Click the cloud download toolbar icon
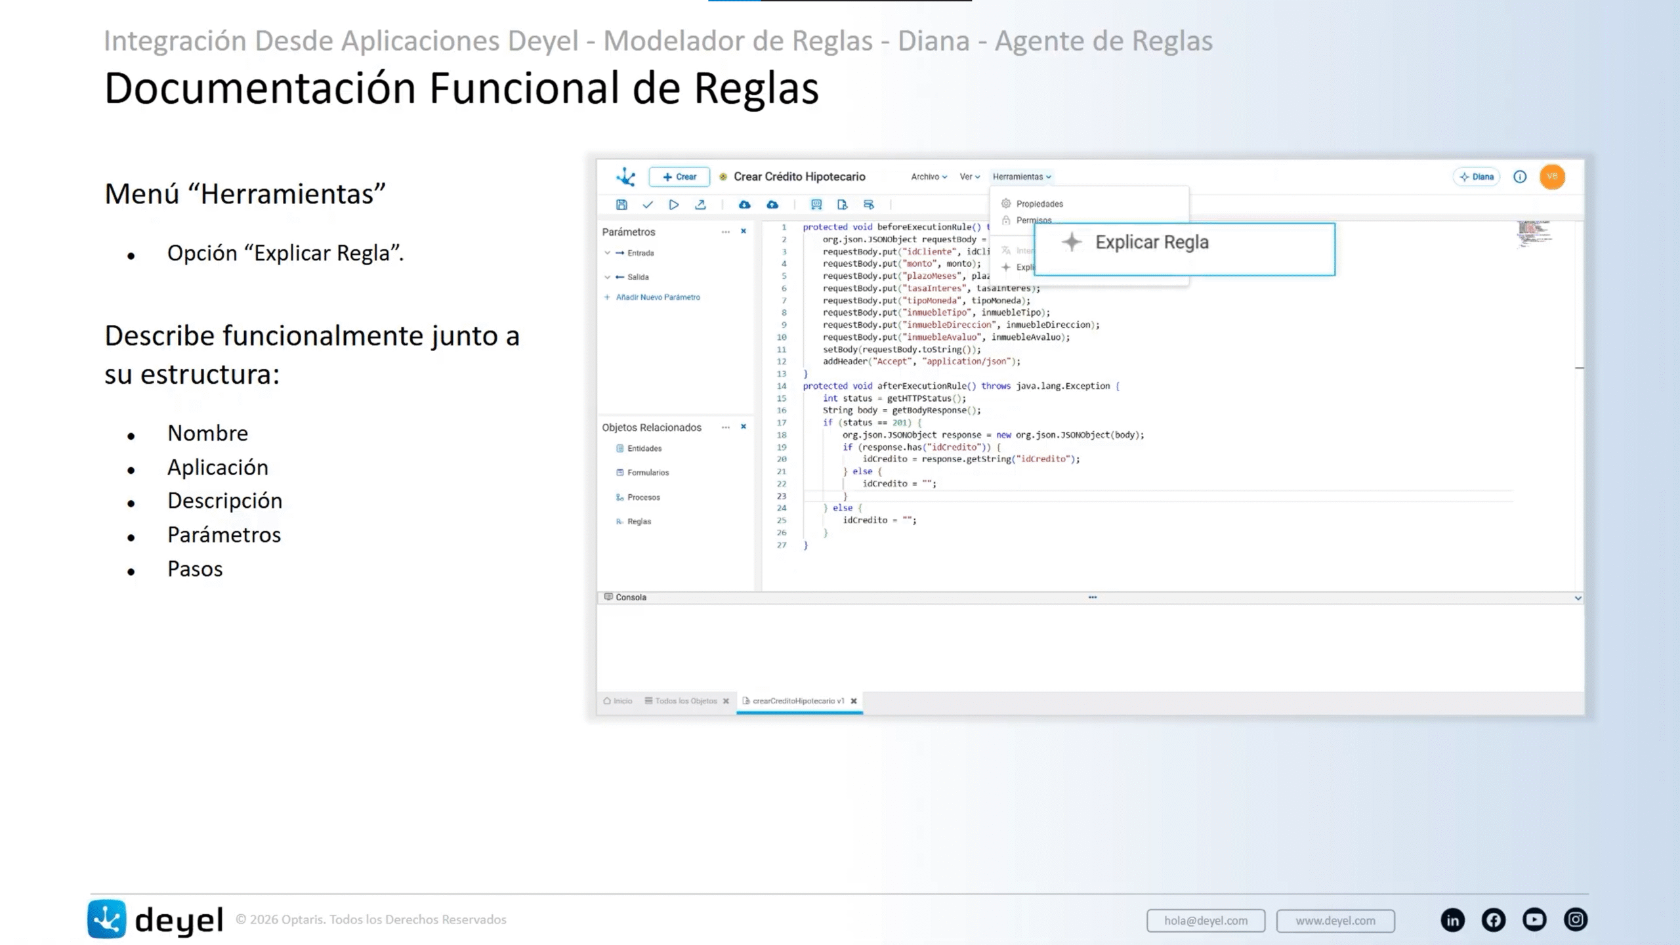Screen dimensions: 1680x945 tap(744, 205)
